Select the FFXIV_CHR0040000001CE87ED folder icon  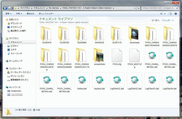click(46, 55)
